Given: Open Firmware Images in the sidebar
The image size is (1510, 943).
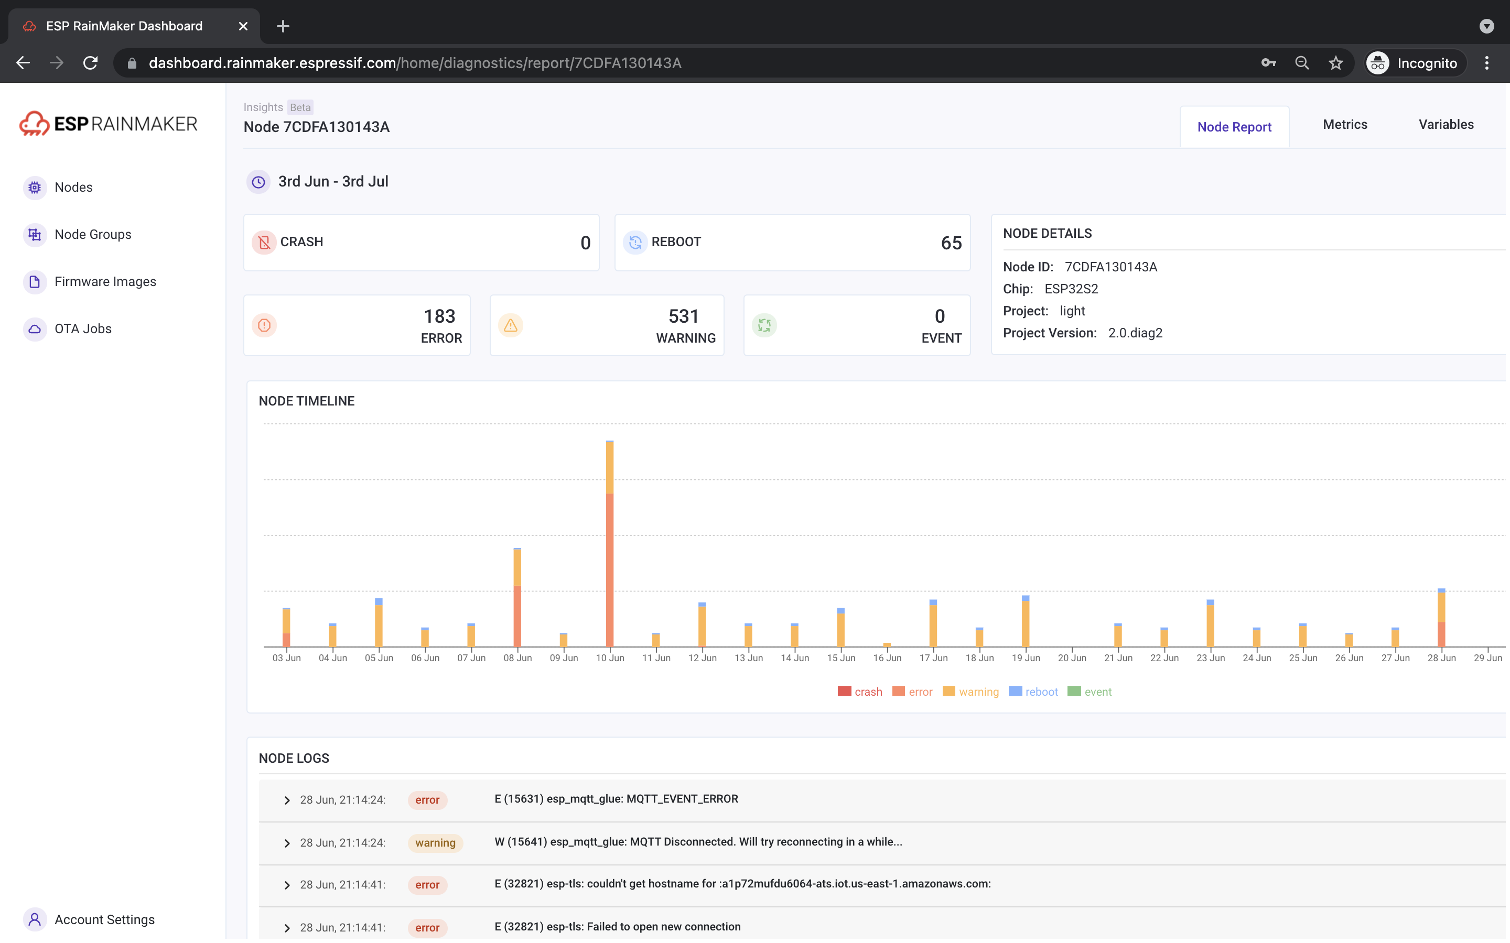Looking at the screenshot, I should pyautogui.click(x=105, y=282).
